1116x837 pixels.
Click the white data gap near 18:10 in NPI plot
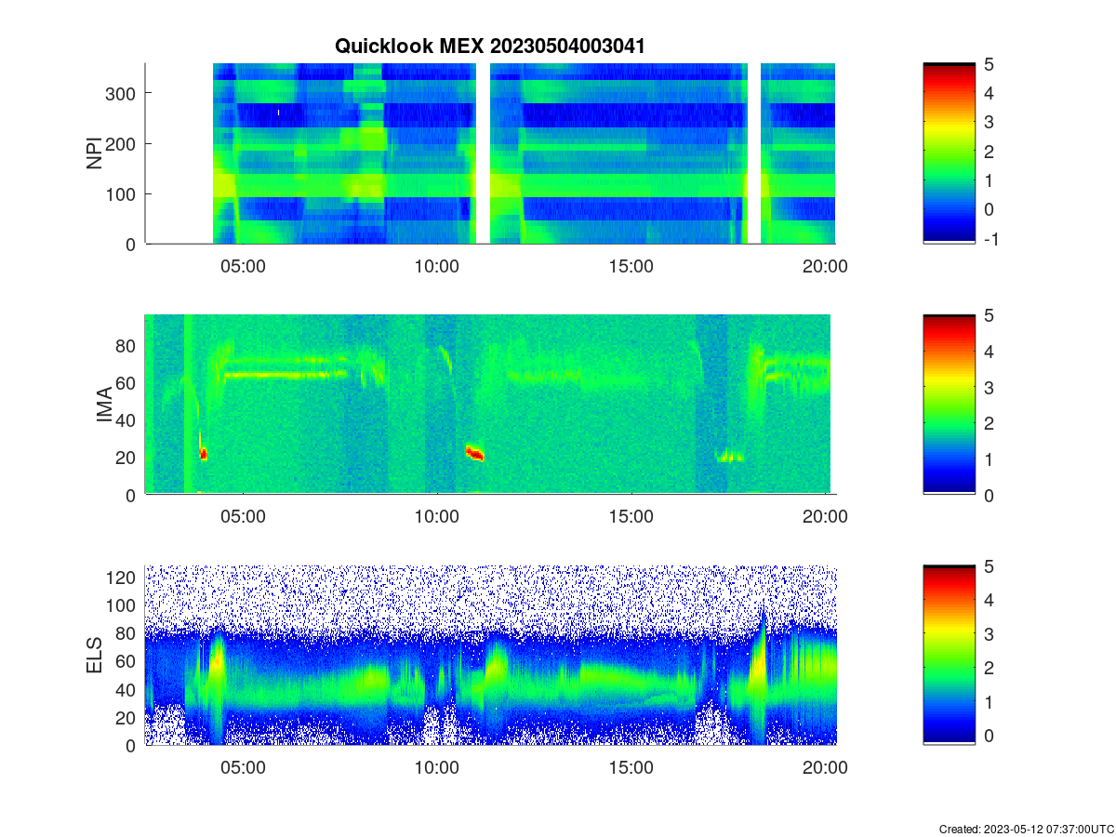tap(754, 153)
